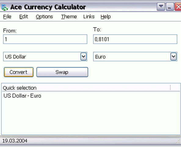Click the Ace Currency Calculator title bar icon
Viewport: 181px width, 147px height.
5,8
